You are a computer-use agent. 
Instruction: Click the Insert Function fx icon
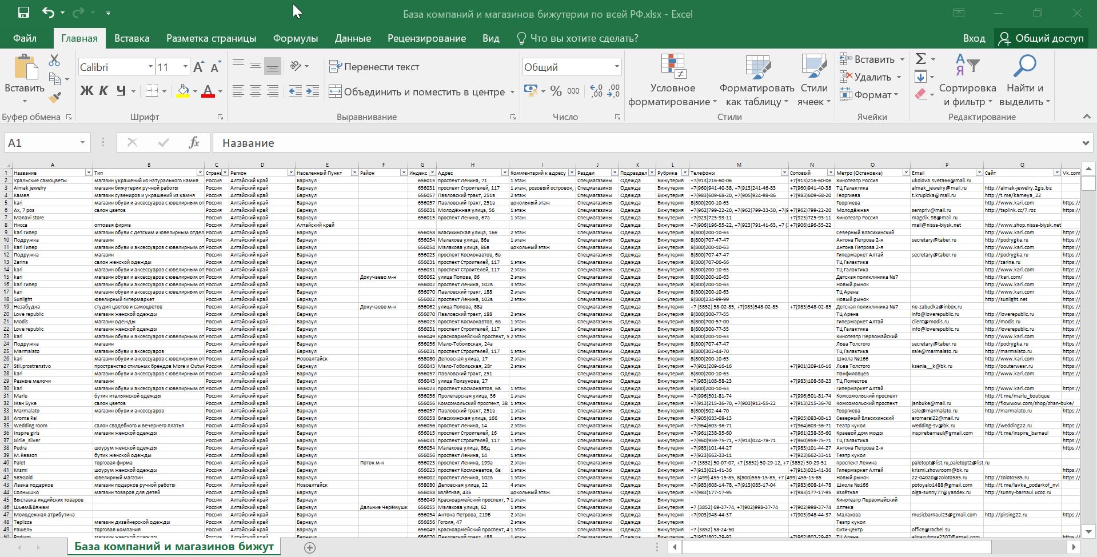(194, 143)
